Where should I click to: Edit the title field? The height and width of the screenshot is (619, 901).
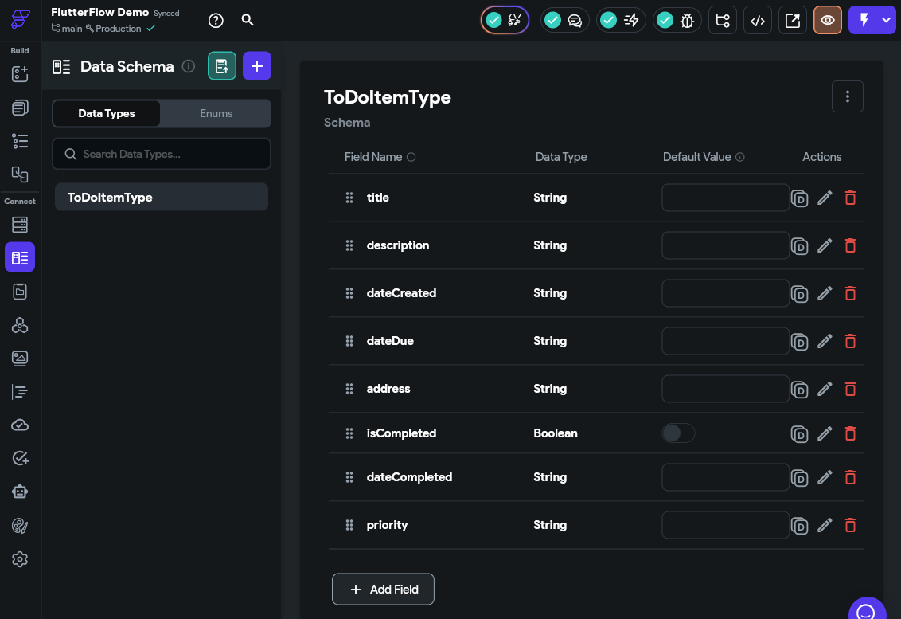pyautogui.click(x=825, y=198)
